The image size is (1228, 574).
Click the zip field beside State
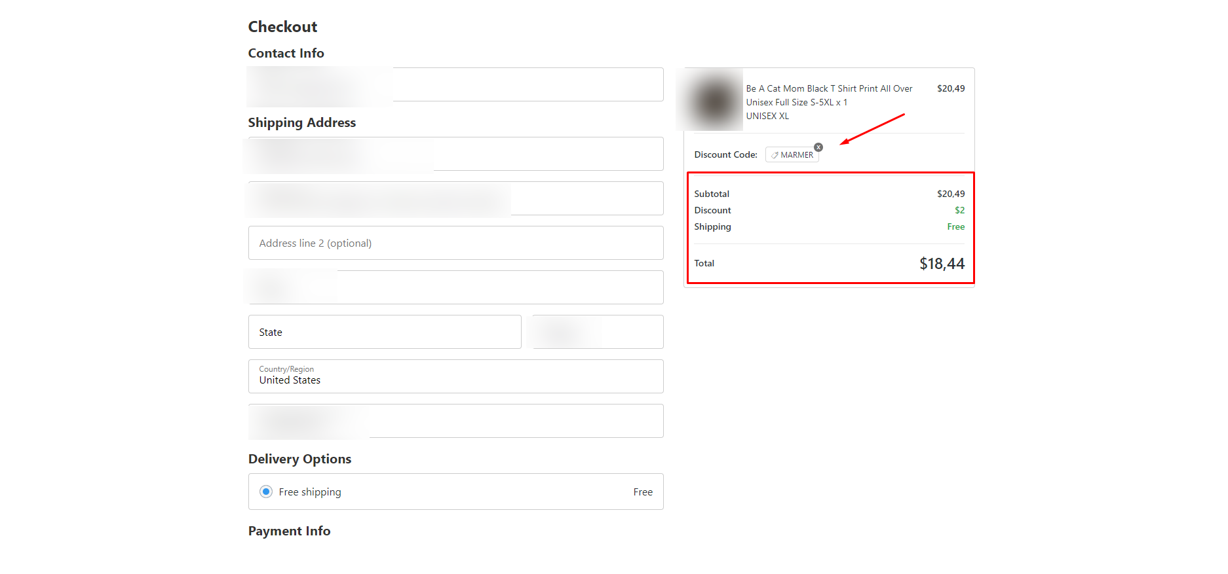pyautogui.click(x=598, y=332)
